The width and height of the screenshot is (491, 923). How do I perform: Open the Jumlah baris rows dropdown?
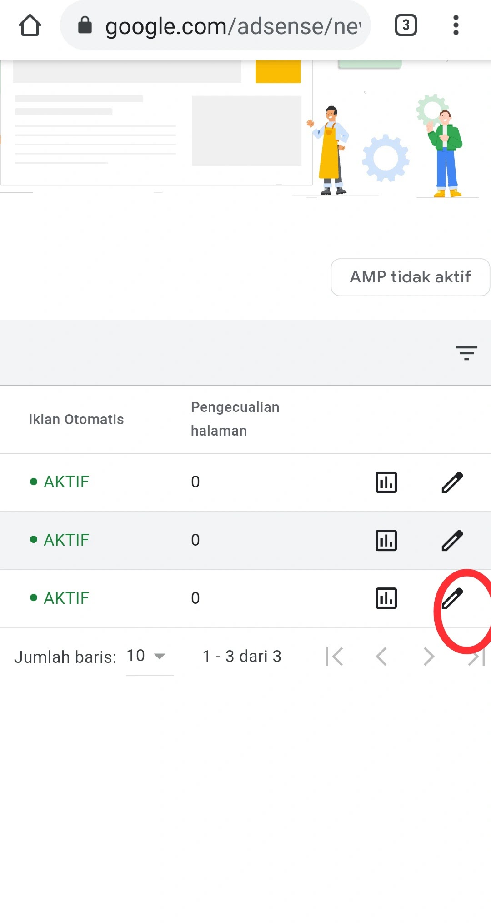(x=145, y=656)
